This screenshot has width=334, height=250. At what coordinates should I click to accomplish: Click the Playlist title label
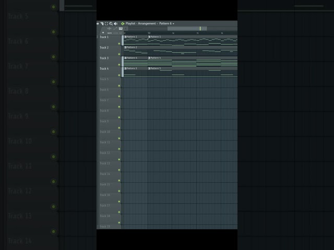130,23
